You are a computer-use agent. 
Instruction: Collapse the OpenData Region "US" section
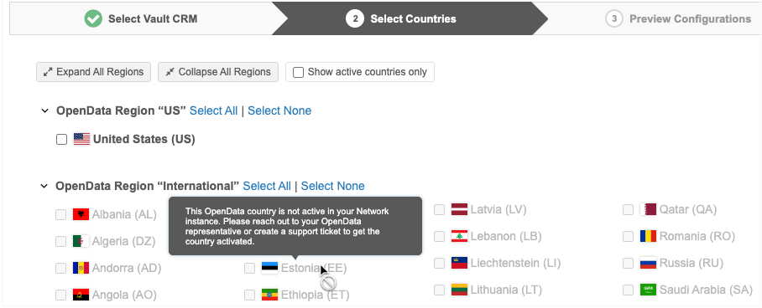coord(44,111)
